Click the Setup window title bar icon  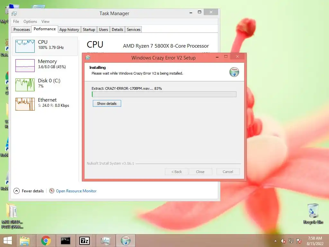point(88,58)
